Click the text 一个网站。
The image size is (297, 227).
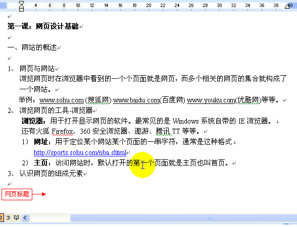point(35,89)
